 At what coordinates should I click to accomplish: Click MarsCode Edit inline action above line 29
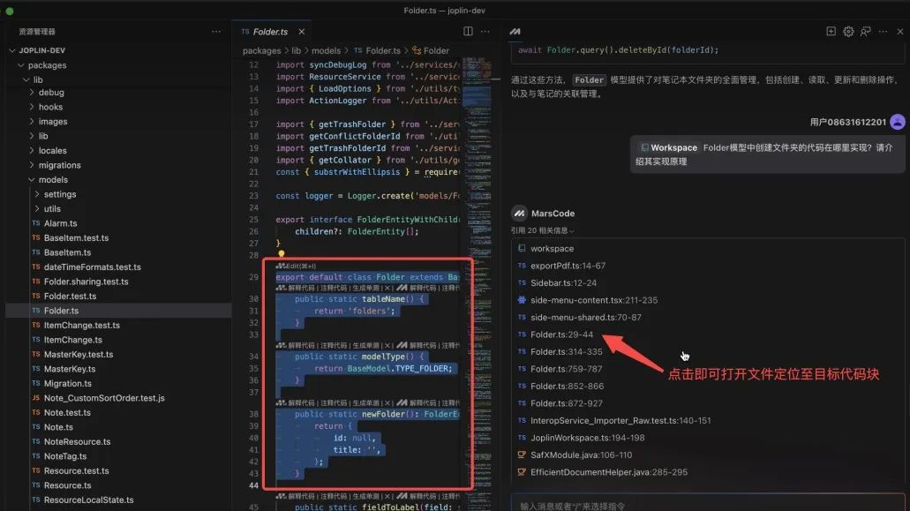click(x=296, y=266)
